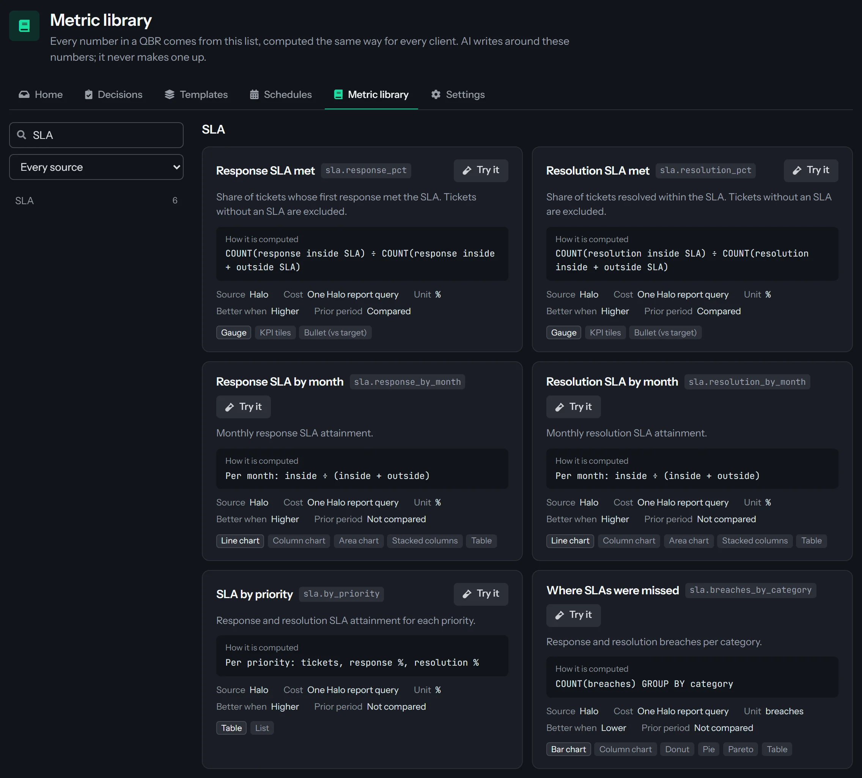Select Table chip on Where SLAs were missed
The width and height of the screenshot is (862, 778).
(777, 750)
